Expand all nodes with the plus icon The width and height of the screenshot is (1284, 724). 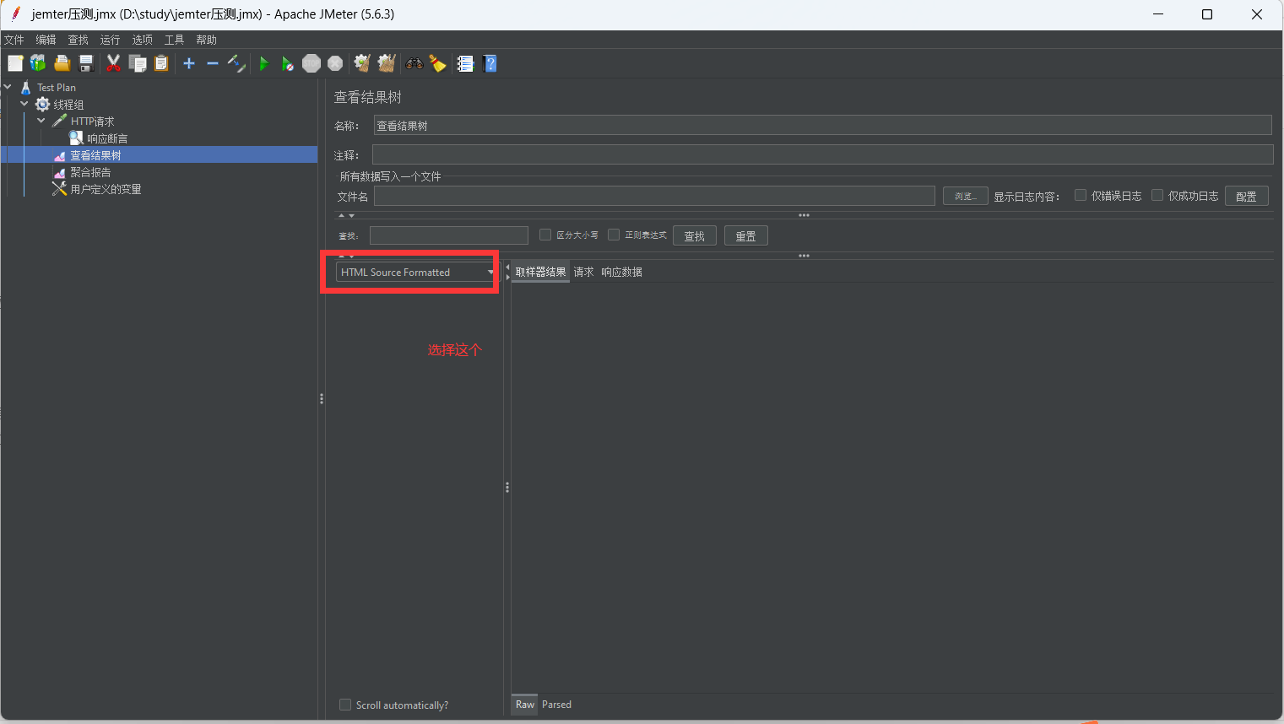189,63
